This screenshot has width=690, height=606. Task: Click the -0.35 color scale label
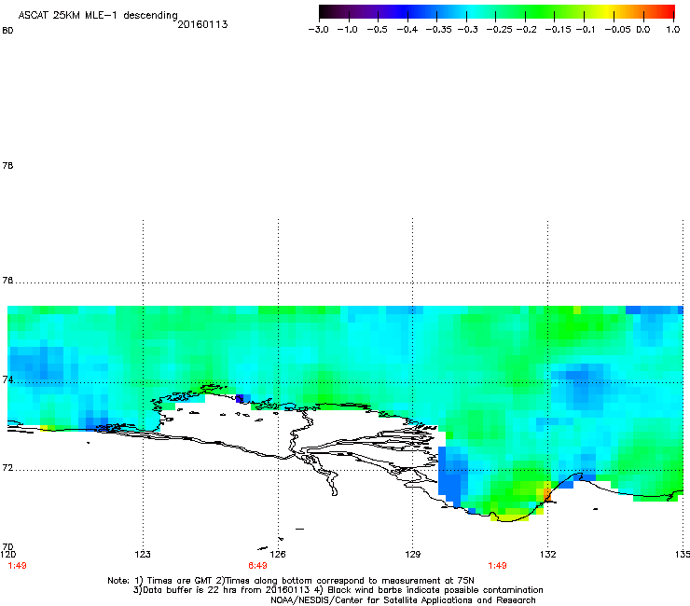pos(439,30)
